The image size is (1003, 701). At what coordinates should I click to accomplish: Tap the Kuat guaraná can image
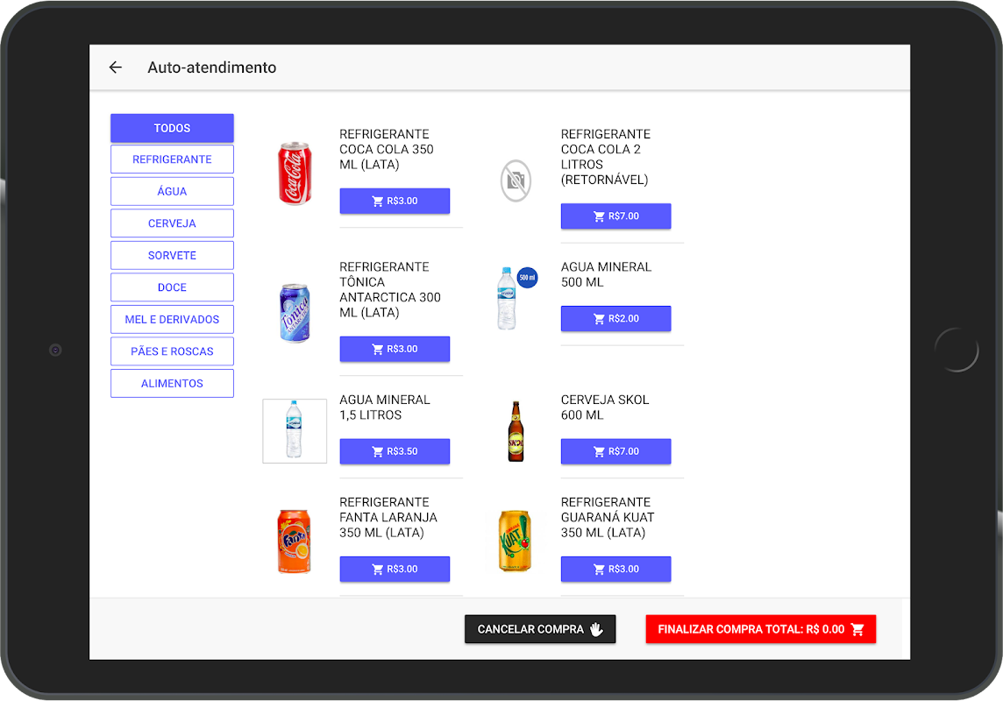515,541
